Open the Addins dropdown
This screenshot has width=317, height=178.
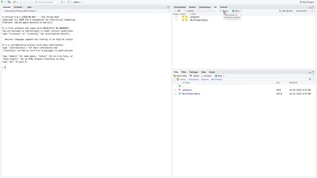78,2
